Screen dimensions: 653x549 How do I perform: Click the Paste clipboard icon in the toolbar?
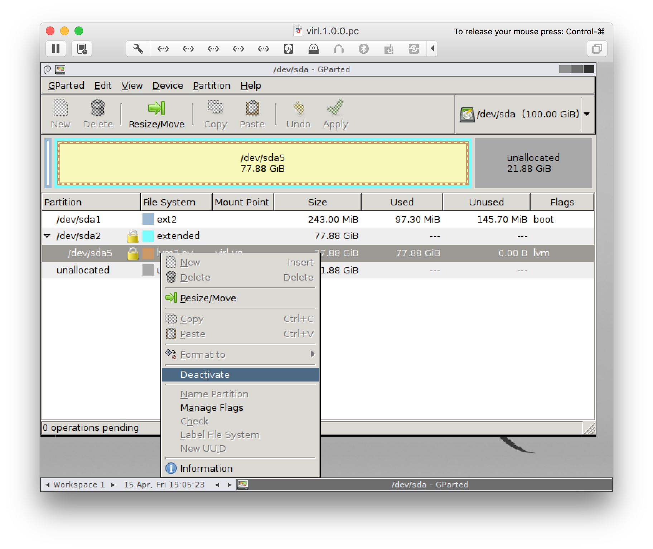252,114
